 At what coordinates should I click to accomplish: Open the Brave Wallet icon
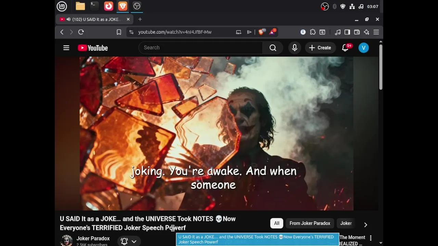(x=357, y=32)
